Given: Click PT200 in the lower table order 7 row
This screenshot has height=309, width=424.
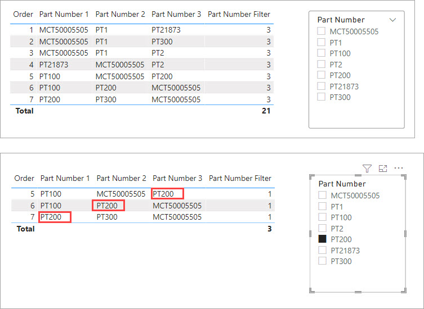Looking at the screenshot, I should pos(51,217).
